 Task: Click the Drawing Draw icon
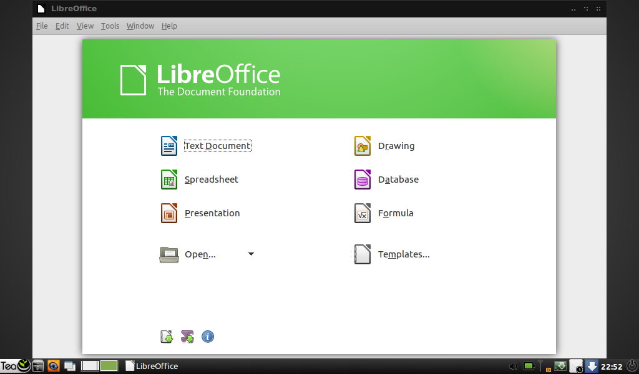click(363, 146)
